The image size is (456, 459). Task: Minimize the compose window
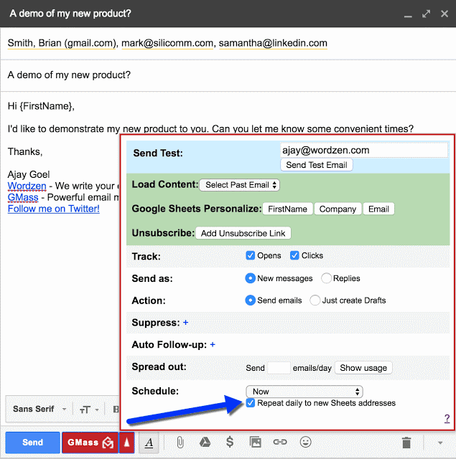coord(408,16)
